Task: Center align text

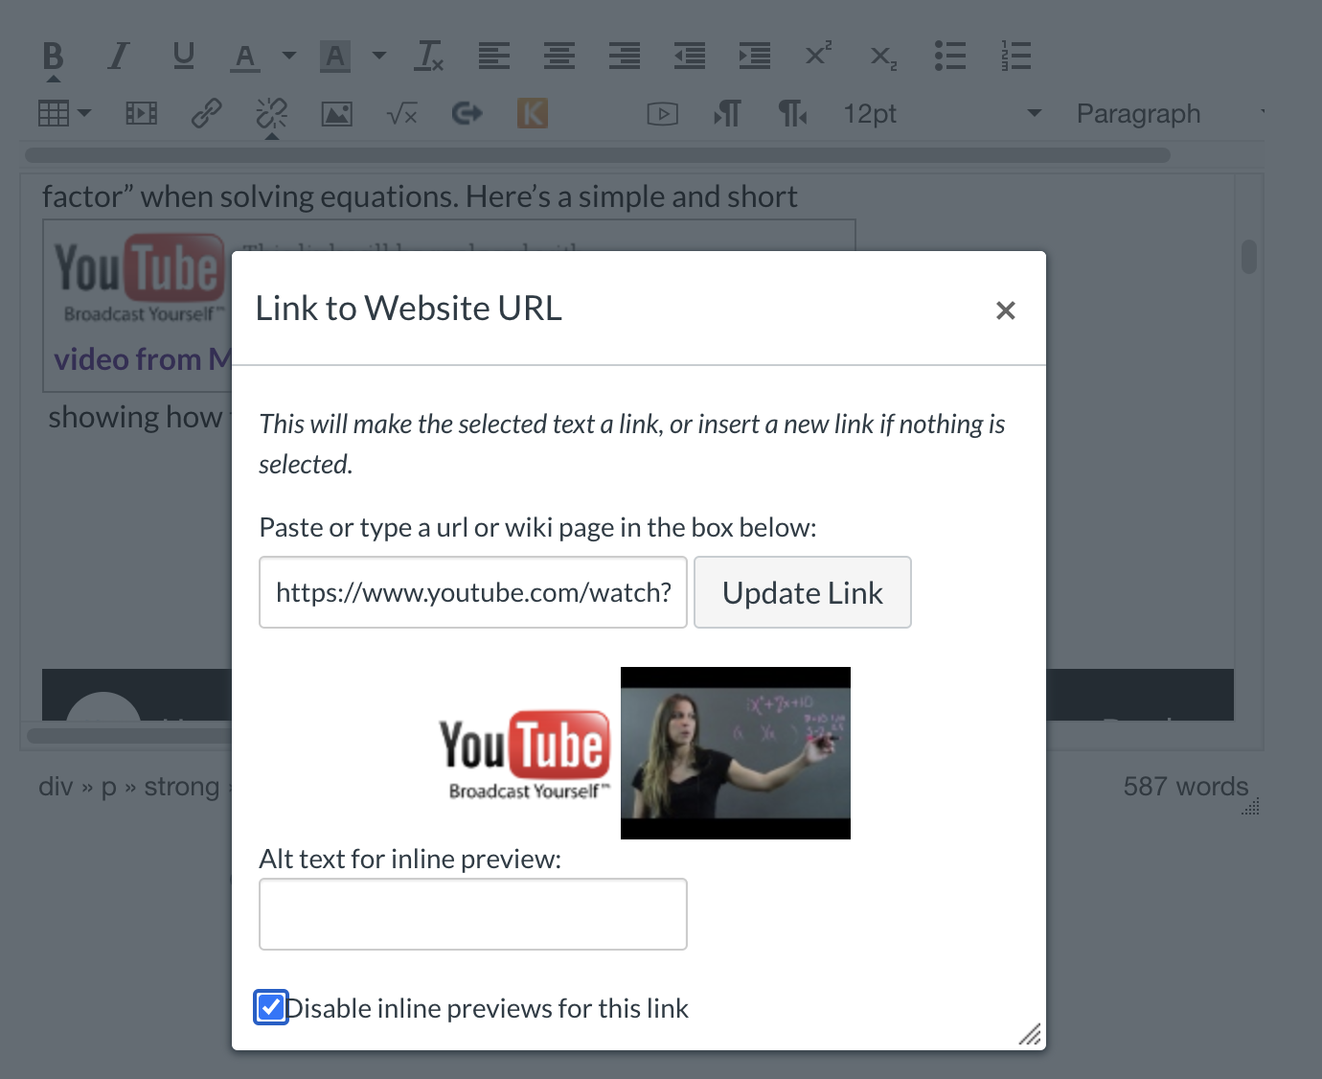Action: tap(559, 56)
